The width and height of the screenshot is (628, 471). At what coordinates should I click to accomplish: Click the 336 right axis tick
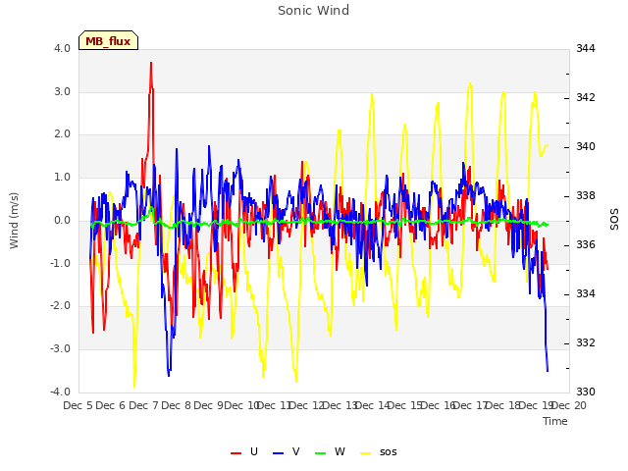pos(586,244)
